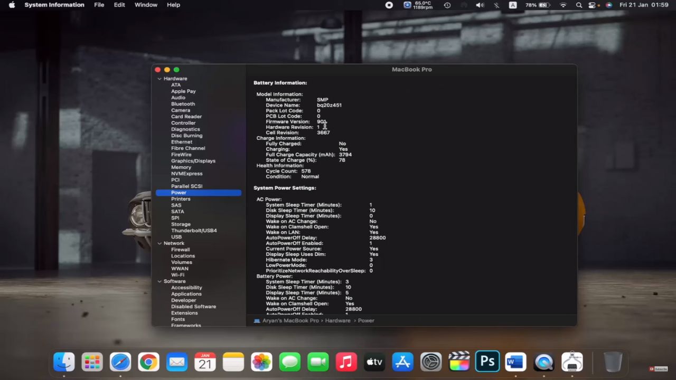Launch Microsoft Word from the dock
The image size is (676, 380).
click(x=515, y=362)
